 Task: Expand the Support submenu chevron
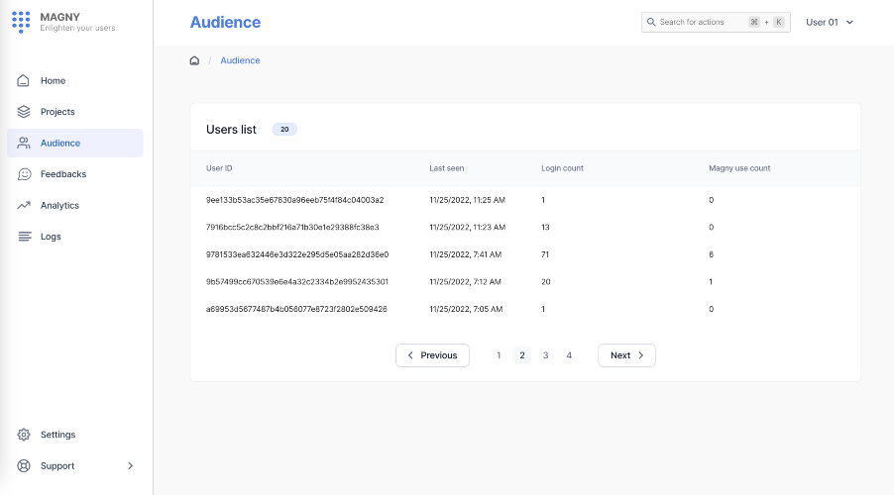[131, 466]
